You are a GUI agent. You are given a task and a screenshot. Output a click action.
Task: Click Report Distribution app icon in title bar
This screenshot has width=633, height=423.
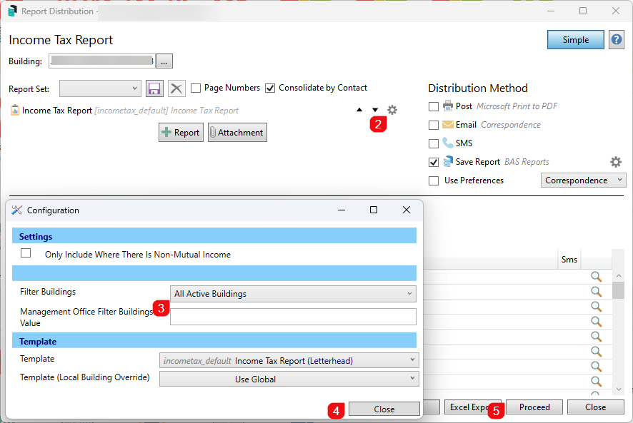pos(13,11)
